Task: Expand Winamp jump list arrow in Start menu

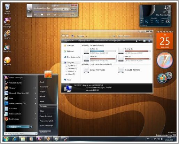Action: [36, 88]
